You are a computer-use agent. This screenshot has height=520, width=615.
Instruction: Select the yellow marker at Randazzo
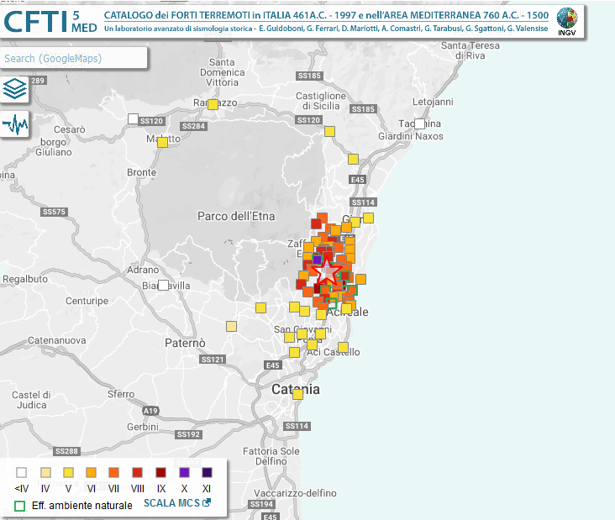pyautogui.click(x=213, y=104)
